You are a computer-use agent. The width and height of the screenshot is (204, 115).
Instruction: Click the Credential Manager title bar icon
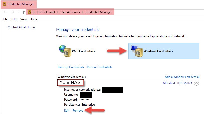(x=4, y=4)
